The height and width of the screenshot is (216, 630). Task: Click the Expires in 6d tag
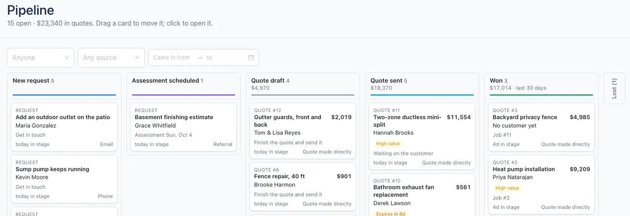[x=391, y=214]
